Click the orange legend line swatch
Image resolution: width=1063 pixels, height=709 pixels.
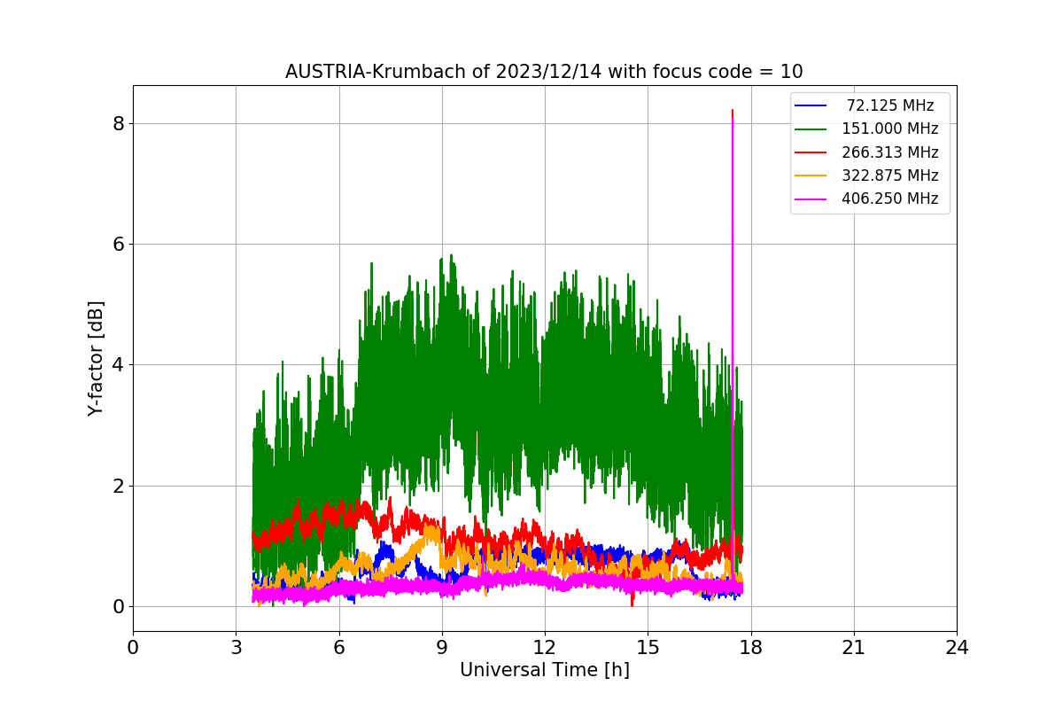(811, 175)
